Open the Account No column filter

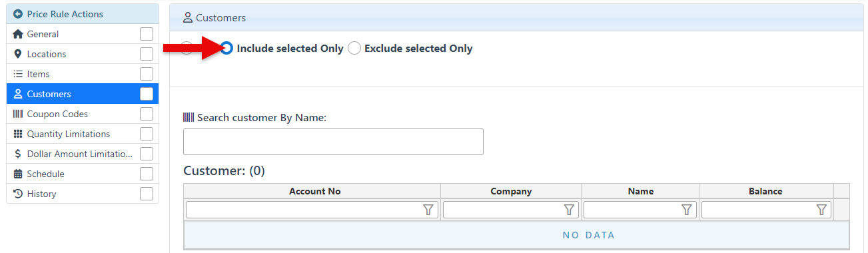coord(428,210)
